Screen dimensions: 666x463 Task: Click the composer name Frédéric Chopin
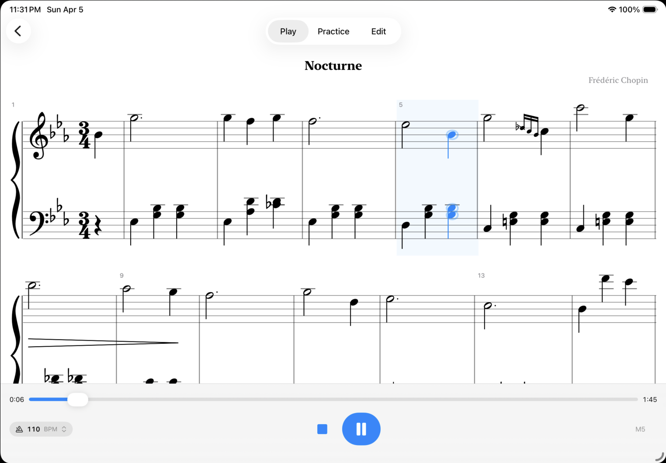click(x=618, y=80)
